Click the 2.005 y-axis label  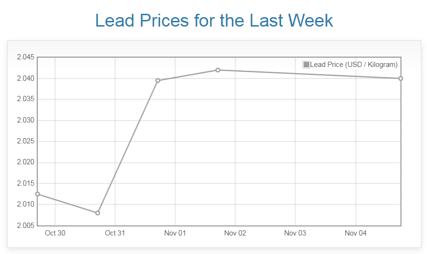pos(26,226)
